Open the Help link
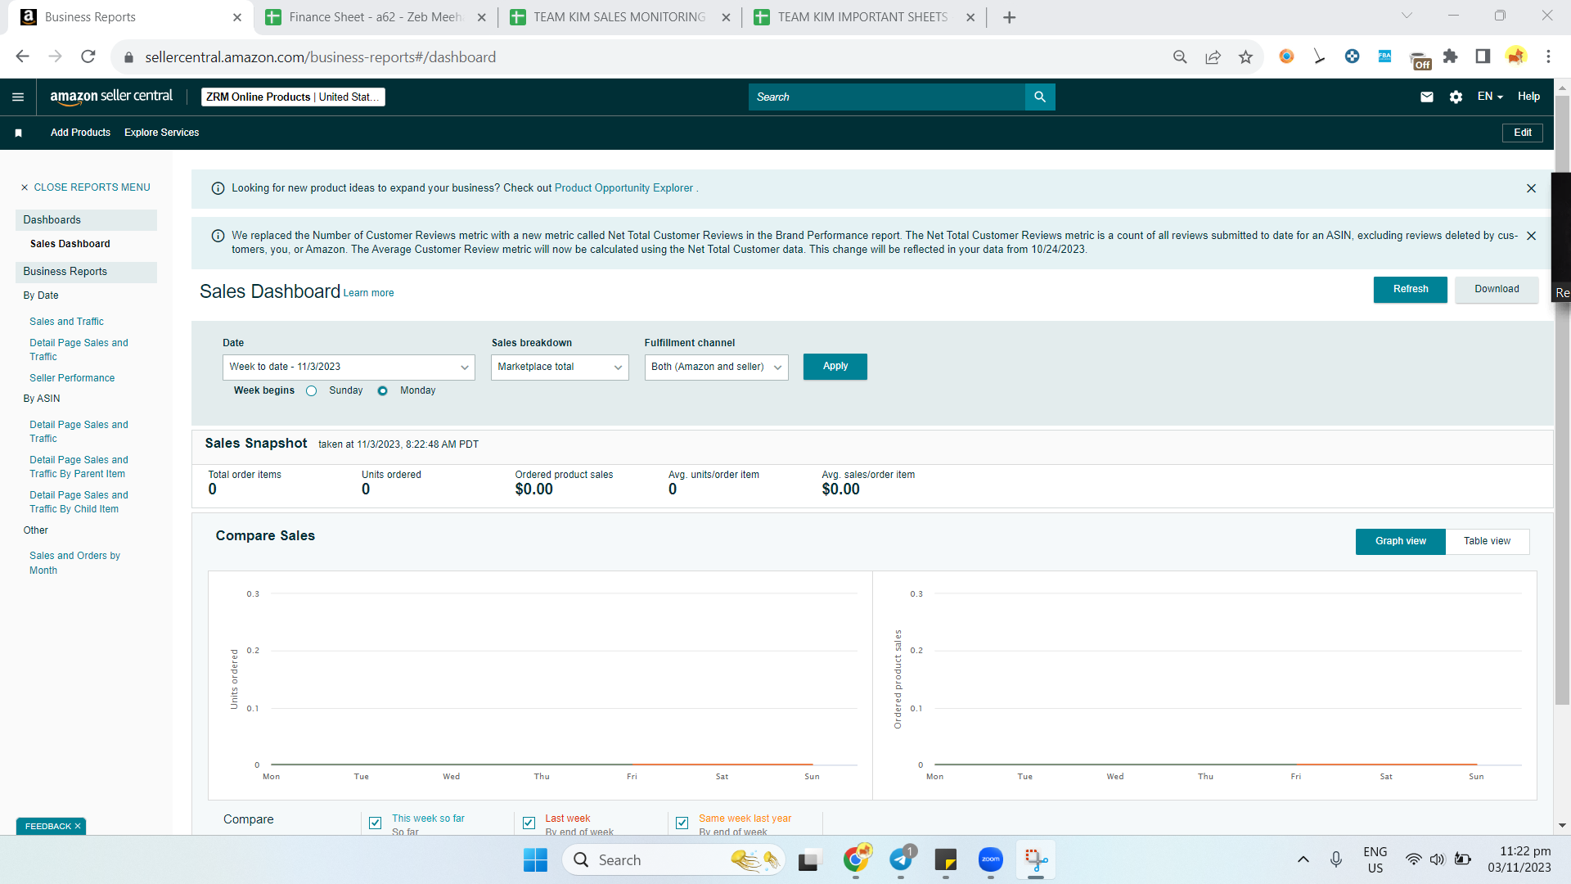This screenshot has height=884, width=1571. [1528, 97]
